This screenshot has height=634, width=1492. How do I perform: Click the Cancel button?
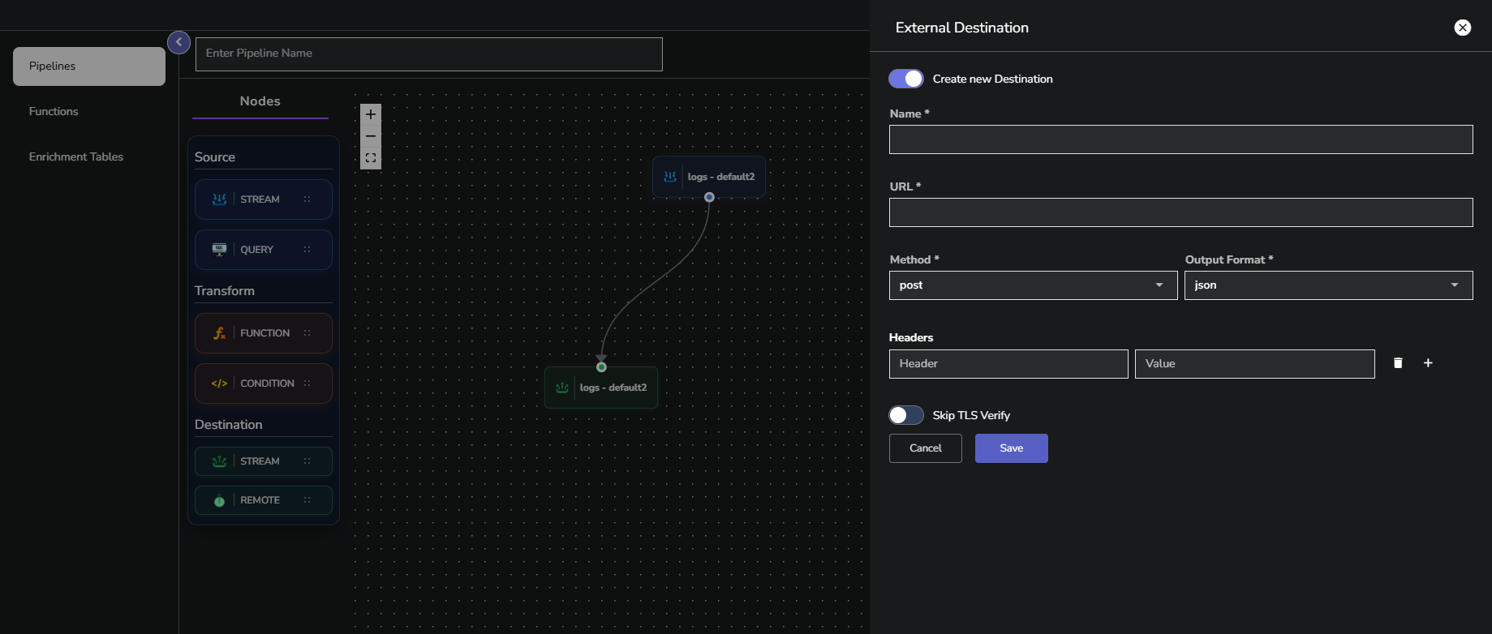pos(925,448)
